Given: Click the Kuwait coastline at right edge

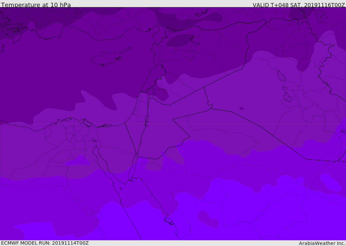Looking at the screenshot, I should (343, 131).
